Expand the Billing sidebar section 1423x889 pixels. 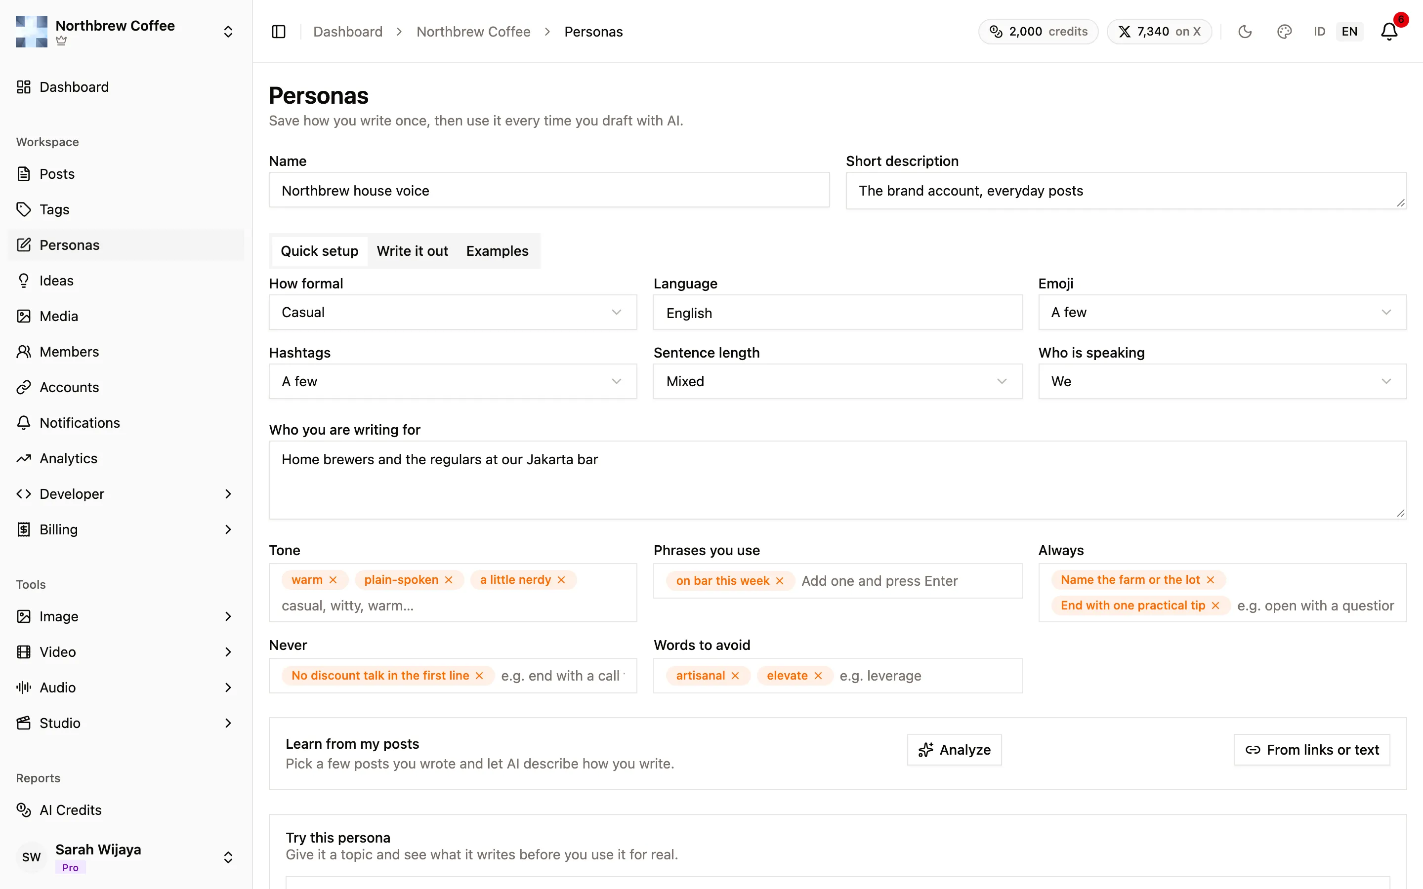coord(126,530)
